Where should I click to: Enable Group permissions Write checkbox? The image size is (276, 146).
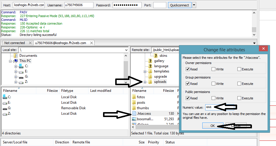click(x=213, y=84)
